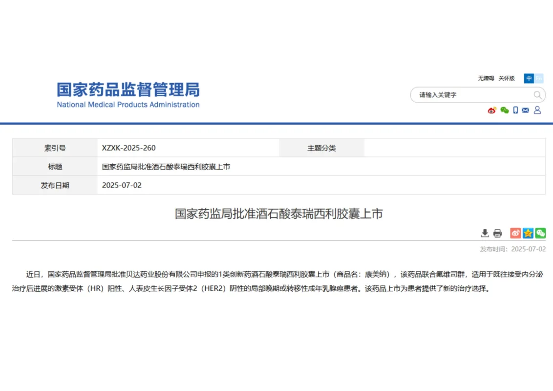
Task: Share article via green WeChat square button
Action: tap(540, 233)
